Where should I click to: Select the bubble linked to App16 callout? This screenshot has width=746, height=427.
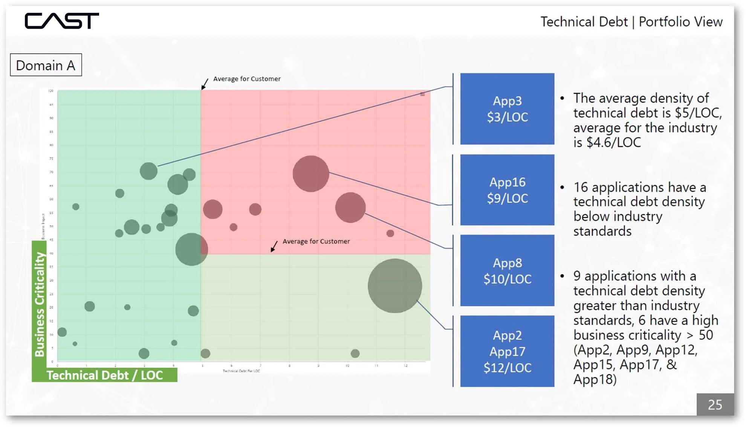[310, 174]
